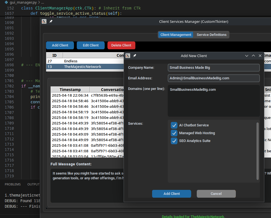Click the X11 icon in Add New Client titlebar
The width and height of the screenshot is (271, 218).
tap(128, 56)
